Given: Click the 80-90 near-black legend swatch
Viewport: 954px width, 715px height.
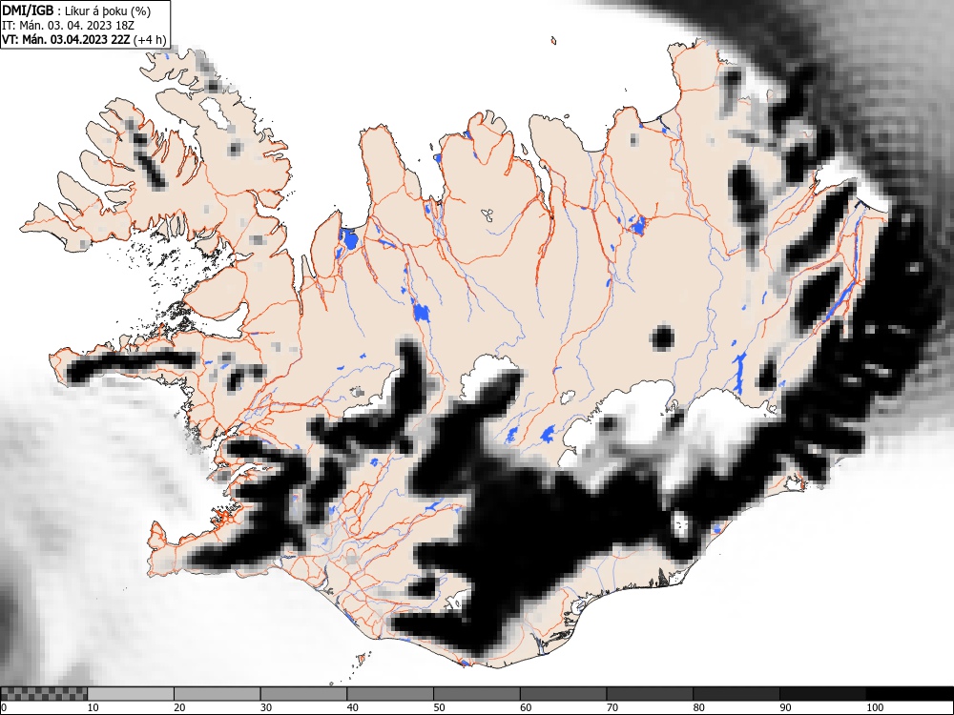Looking at the screenshot, I should [x=736, y=694].
